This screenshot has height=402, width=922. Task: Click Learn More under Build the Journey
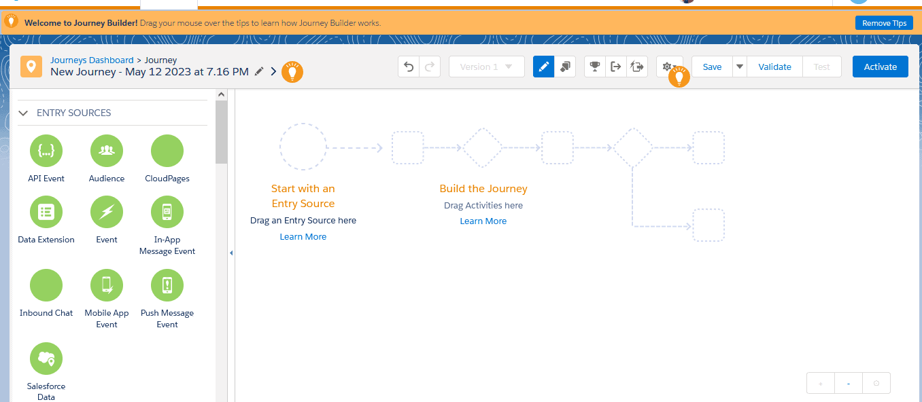click(483, 221)
